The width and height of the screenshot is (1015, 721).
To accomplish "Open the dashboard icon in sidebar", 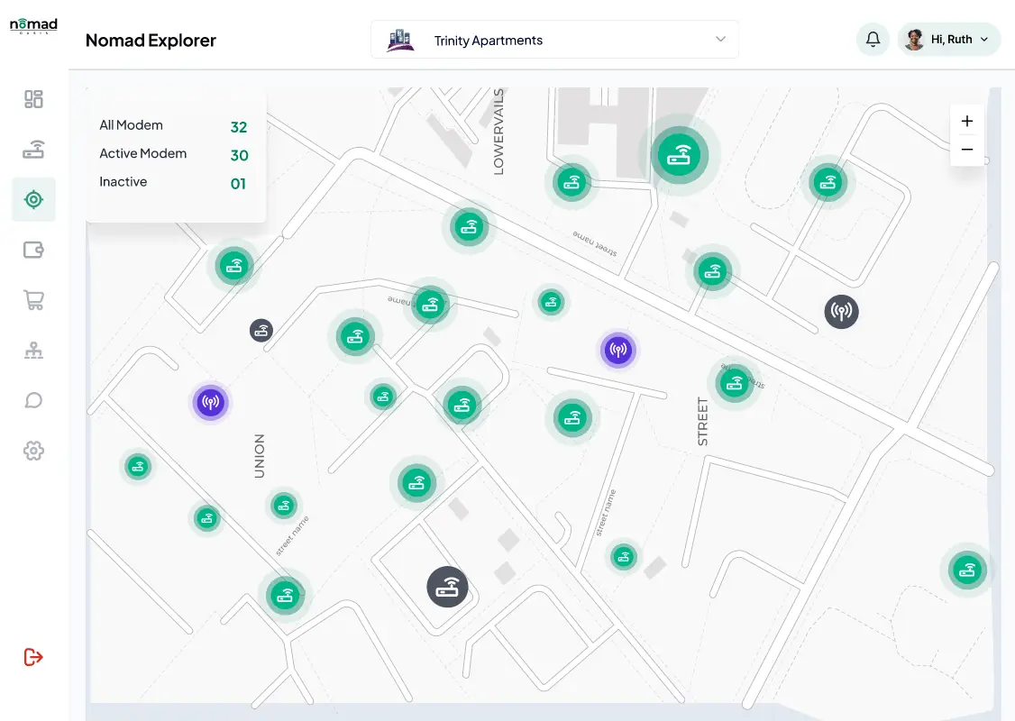I will coord(33,99).
